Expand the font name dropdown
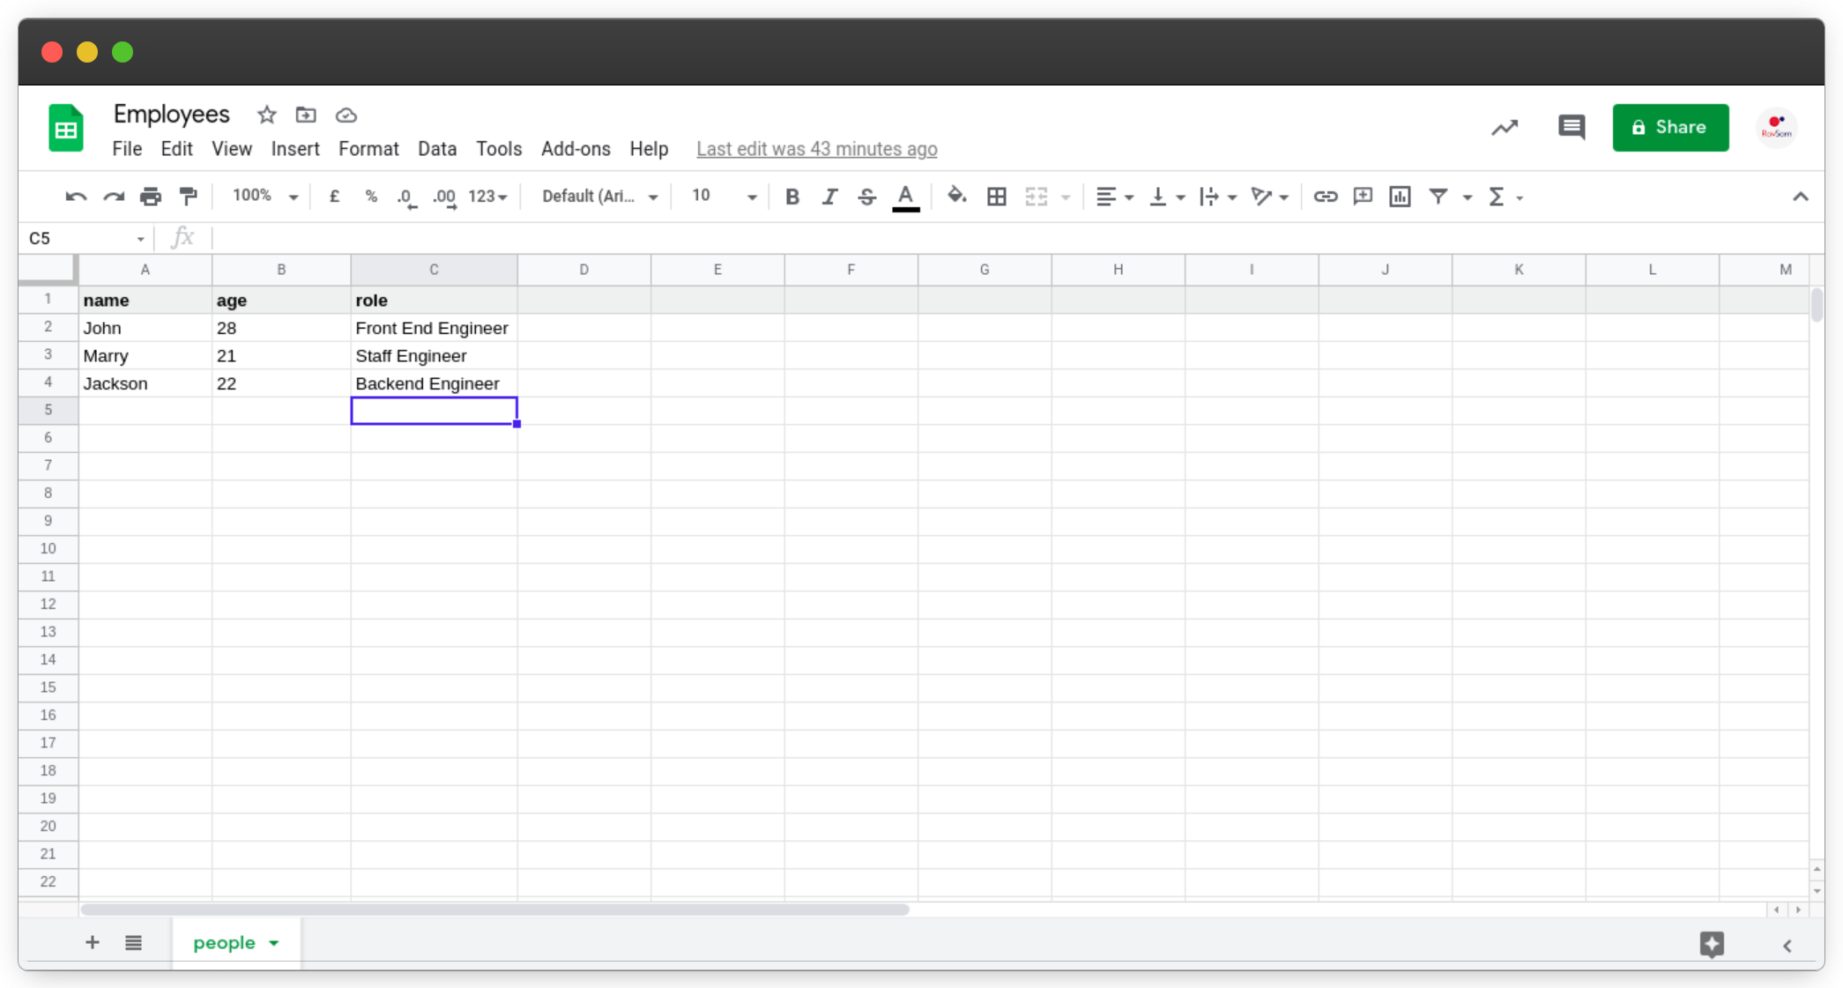 click(653, 197)
